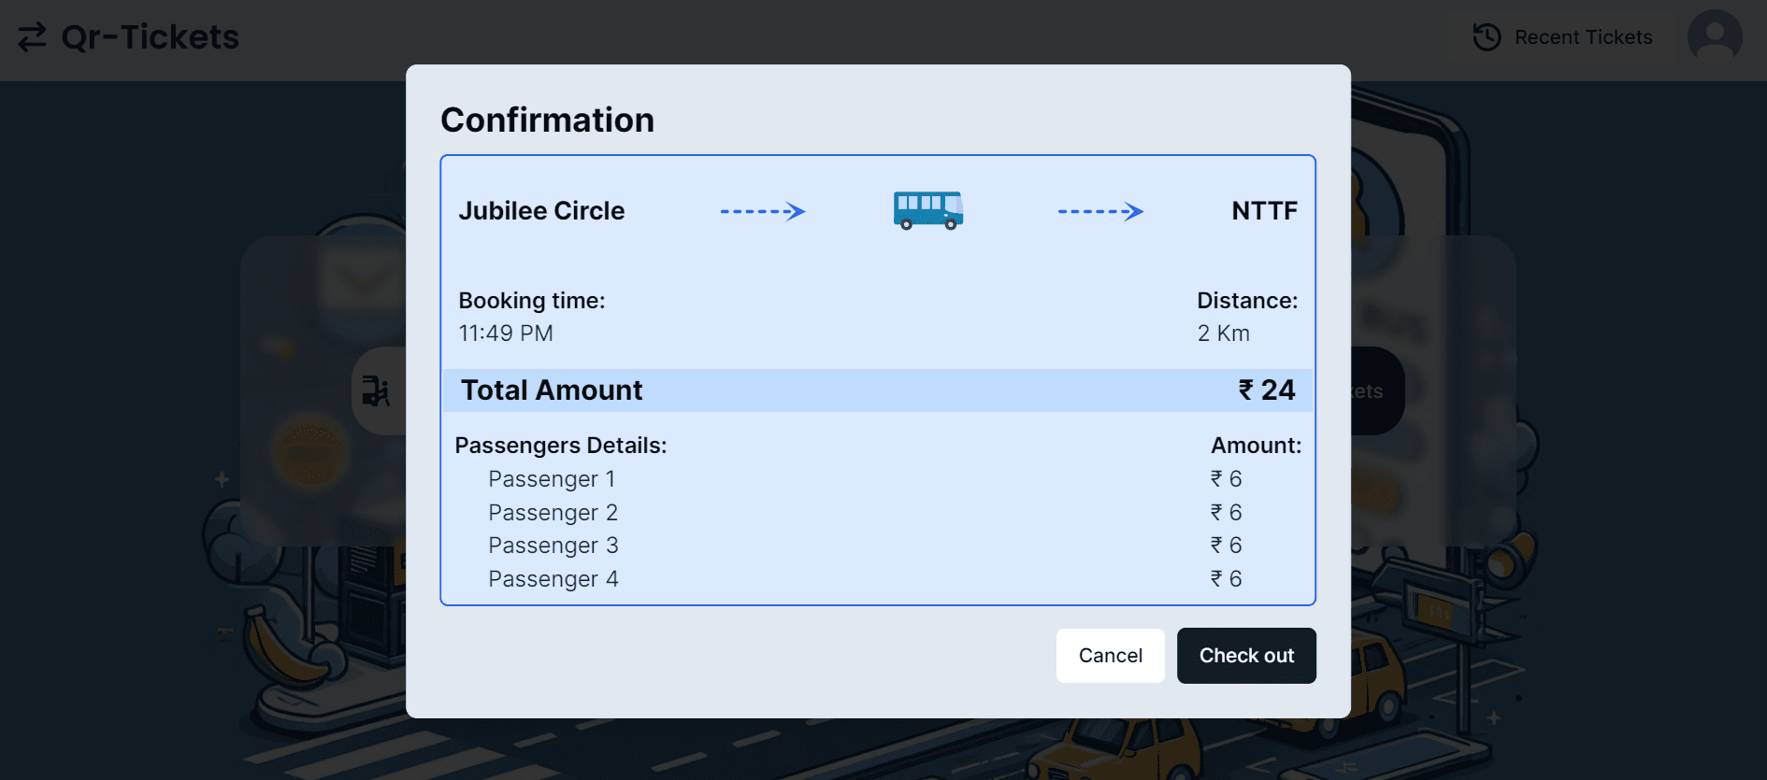This screenshot has height=780, width=1767.
Task: Click the arrow after Jubilee Circle
Action: click(763, 211)
